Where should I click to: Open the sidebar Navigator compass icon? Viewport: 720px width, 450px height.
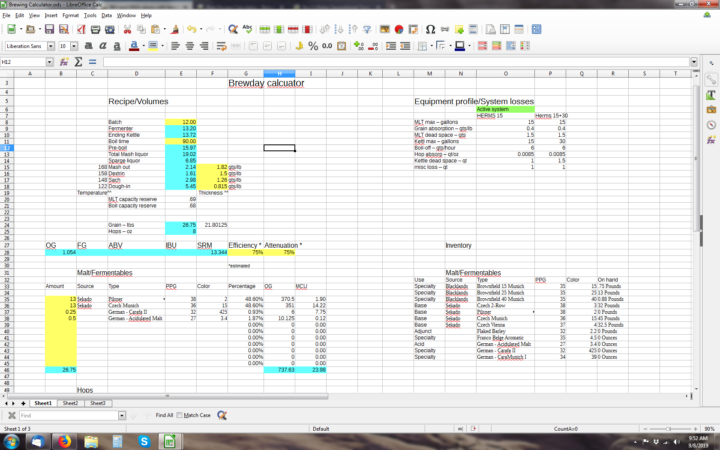tap(711, 125)
